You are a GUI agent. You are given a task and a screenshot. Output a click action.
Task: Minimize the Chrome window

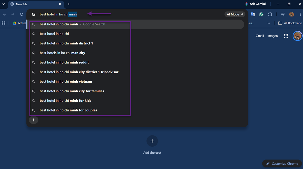(x=278, y=4)
